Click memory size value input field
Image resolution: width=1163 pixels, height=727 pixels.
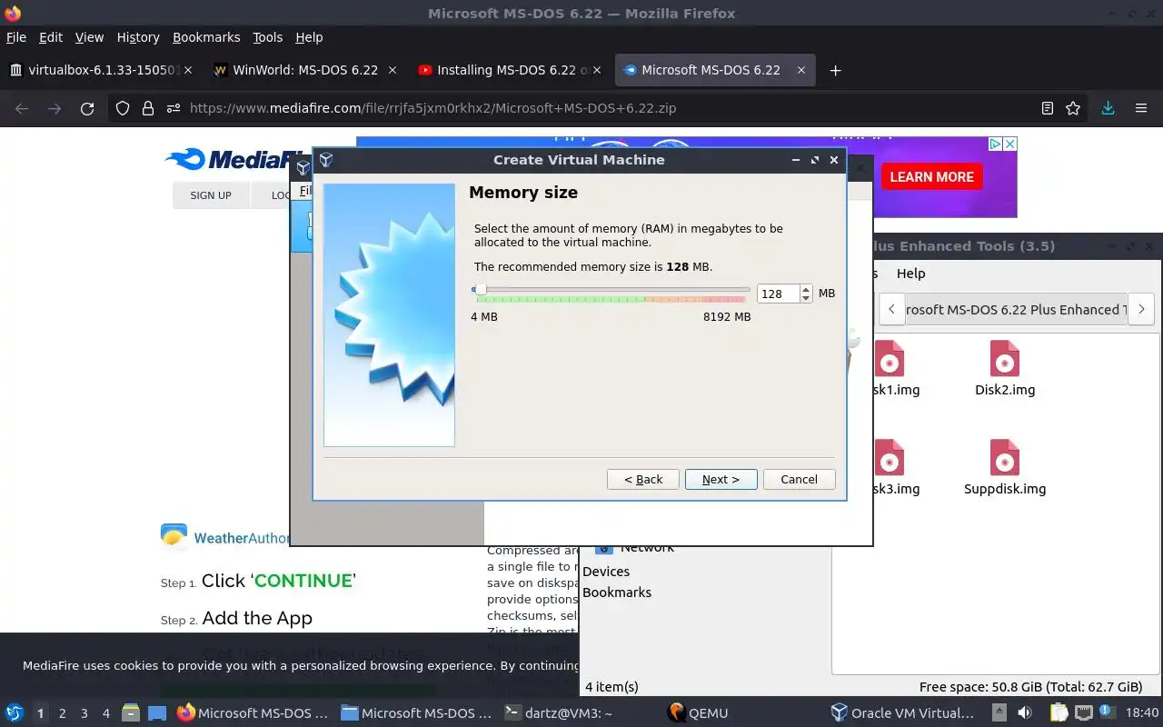tap(778, 294)
